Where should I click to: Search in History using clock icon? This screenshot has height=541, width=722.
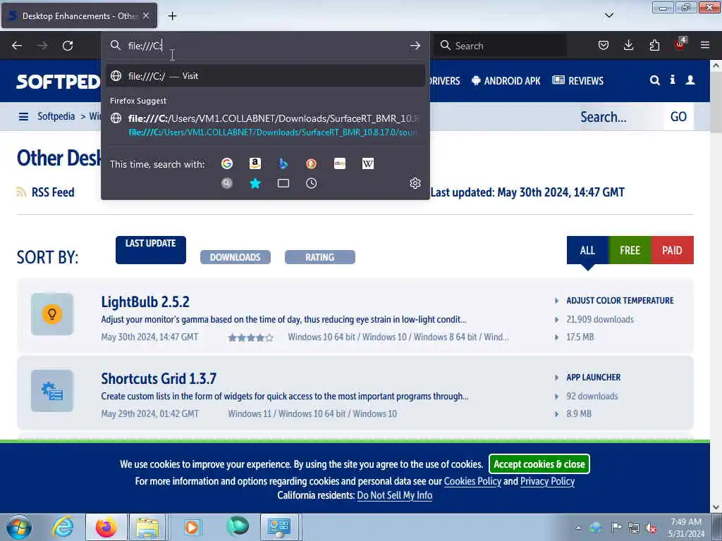pyautogui.click(x=311, y=184)
